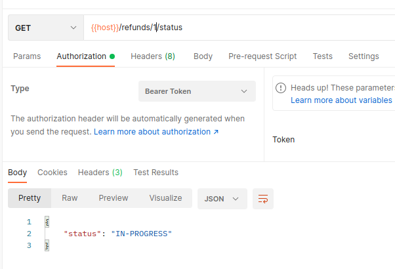Screen dimensions: 395x269
Task: Open the Settings tab
Action: click(364, 56)
